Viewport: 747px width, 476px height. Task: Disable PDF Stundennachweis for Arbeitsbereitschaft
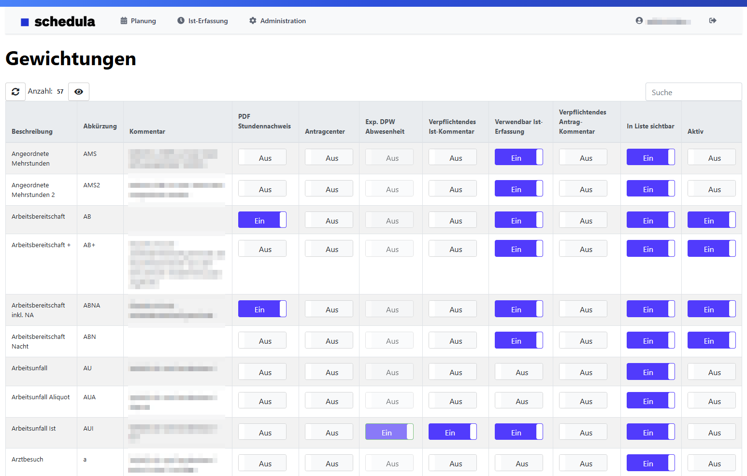(x=262, y=220)
